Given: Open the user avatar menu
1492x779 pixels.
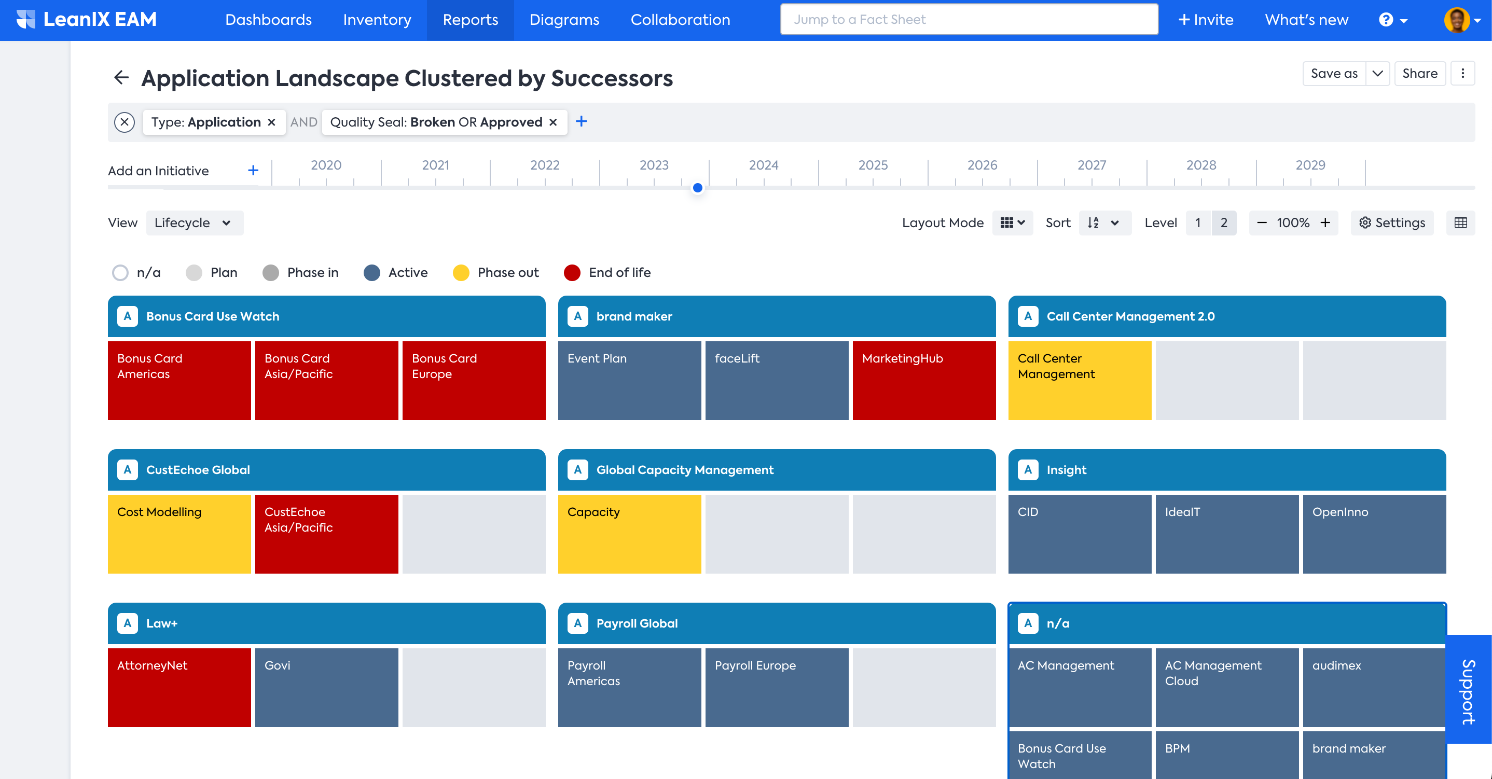Looking at the screenshot, I should (x=1462, y=20).
